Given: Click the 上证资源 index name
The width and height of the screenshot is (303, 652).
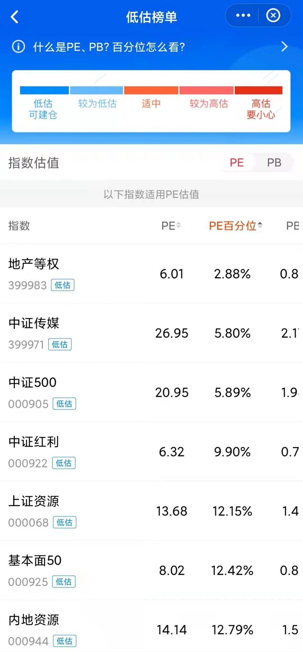Looking at the screenshot, I should click(34, 501).
